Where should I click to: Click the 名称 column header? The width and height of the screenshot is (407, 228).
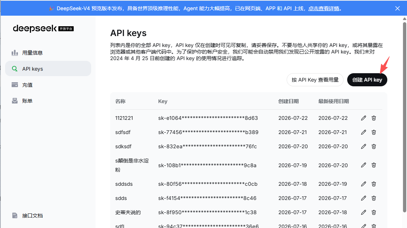(x=120, y=101)
